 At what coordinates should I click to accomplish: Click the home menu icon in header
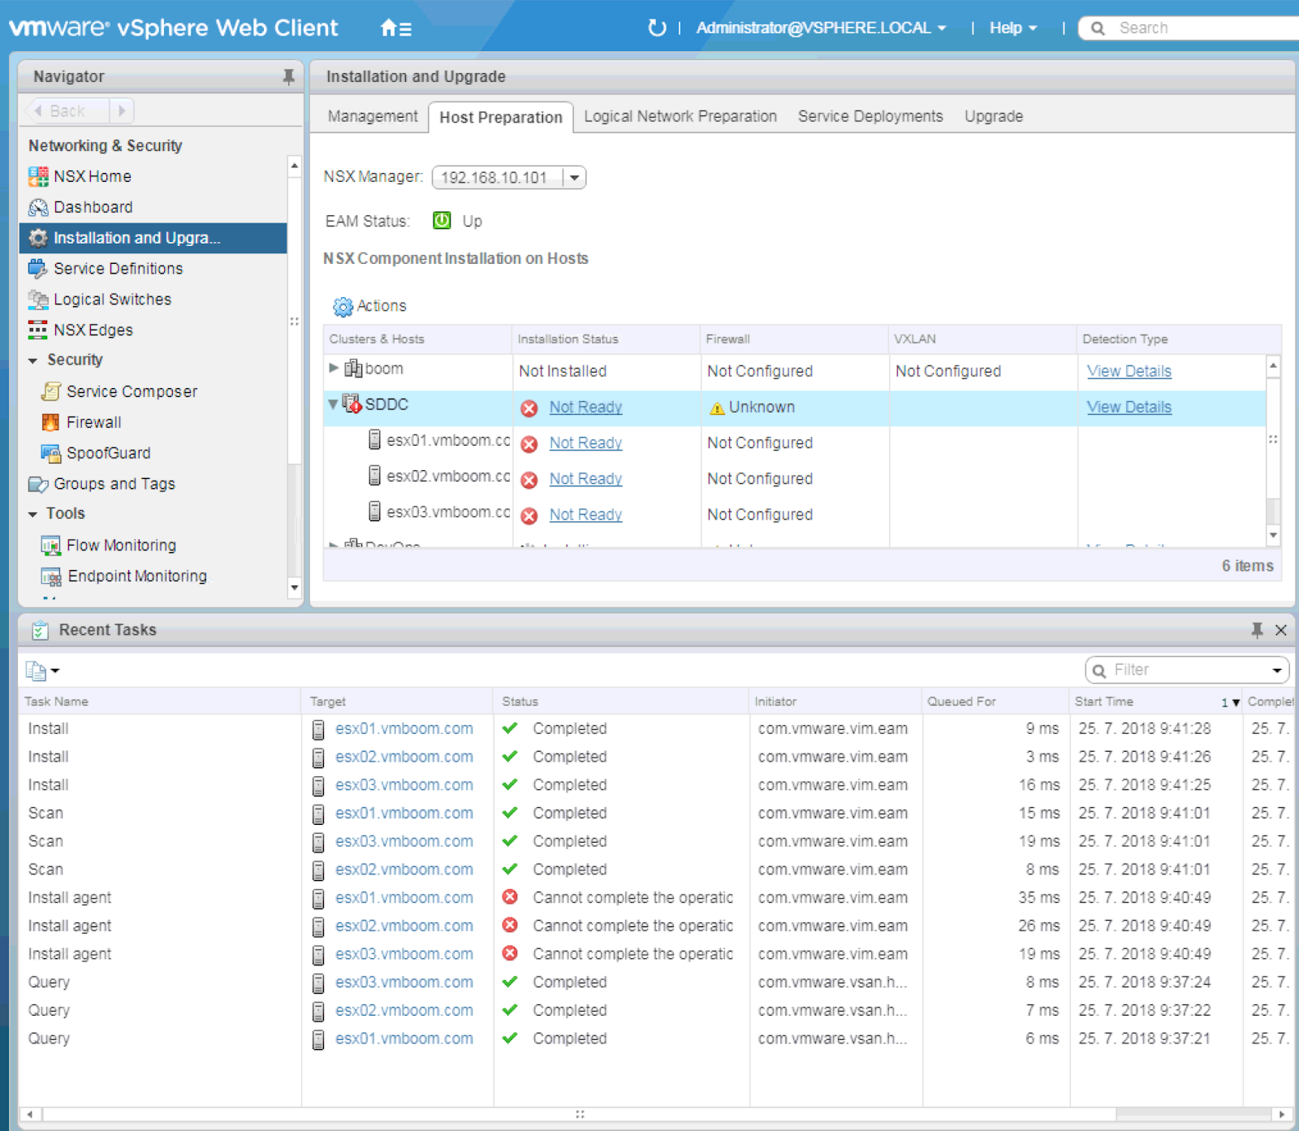pos(395,28)
